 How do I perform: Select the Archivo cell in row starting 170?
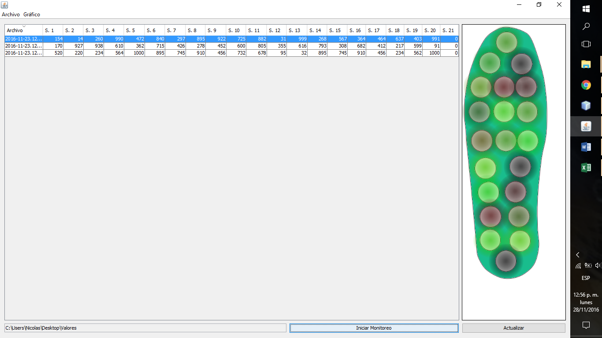(x=24, y=46)
